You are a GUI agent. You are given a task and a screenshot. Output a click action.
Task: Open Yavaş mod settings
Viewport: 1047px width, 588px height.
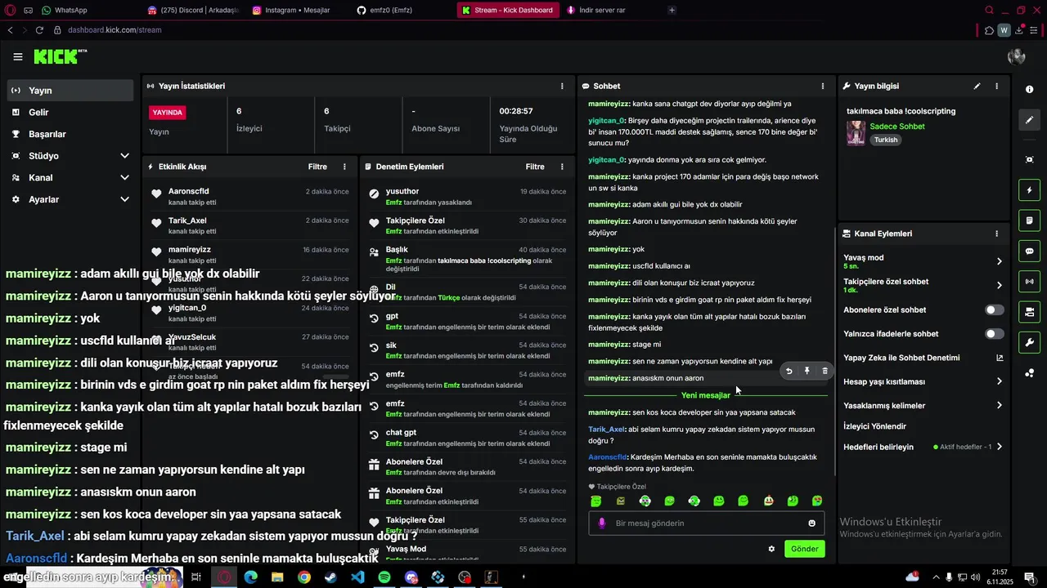pyautogui.click(x=923, y=261)
